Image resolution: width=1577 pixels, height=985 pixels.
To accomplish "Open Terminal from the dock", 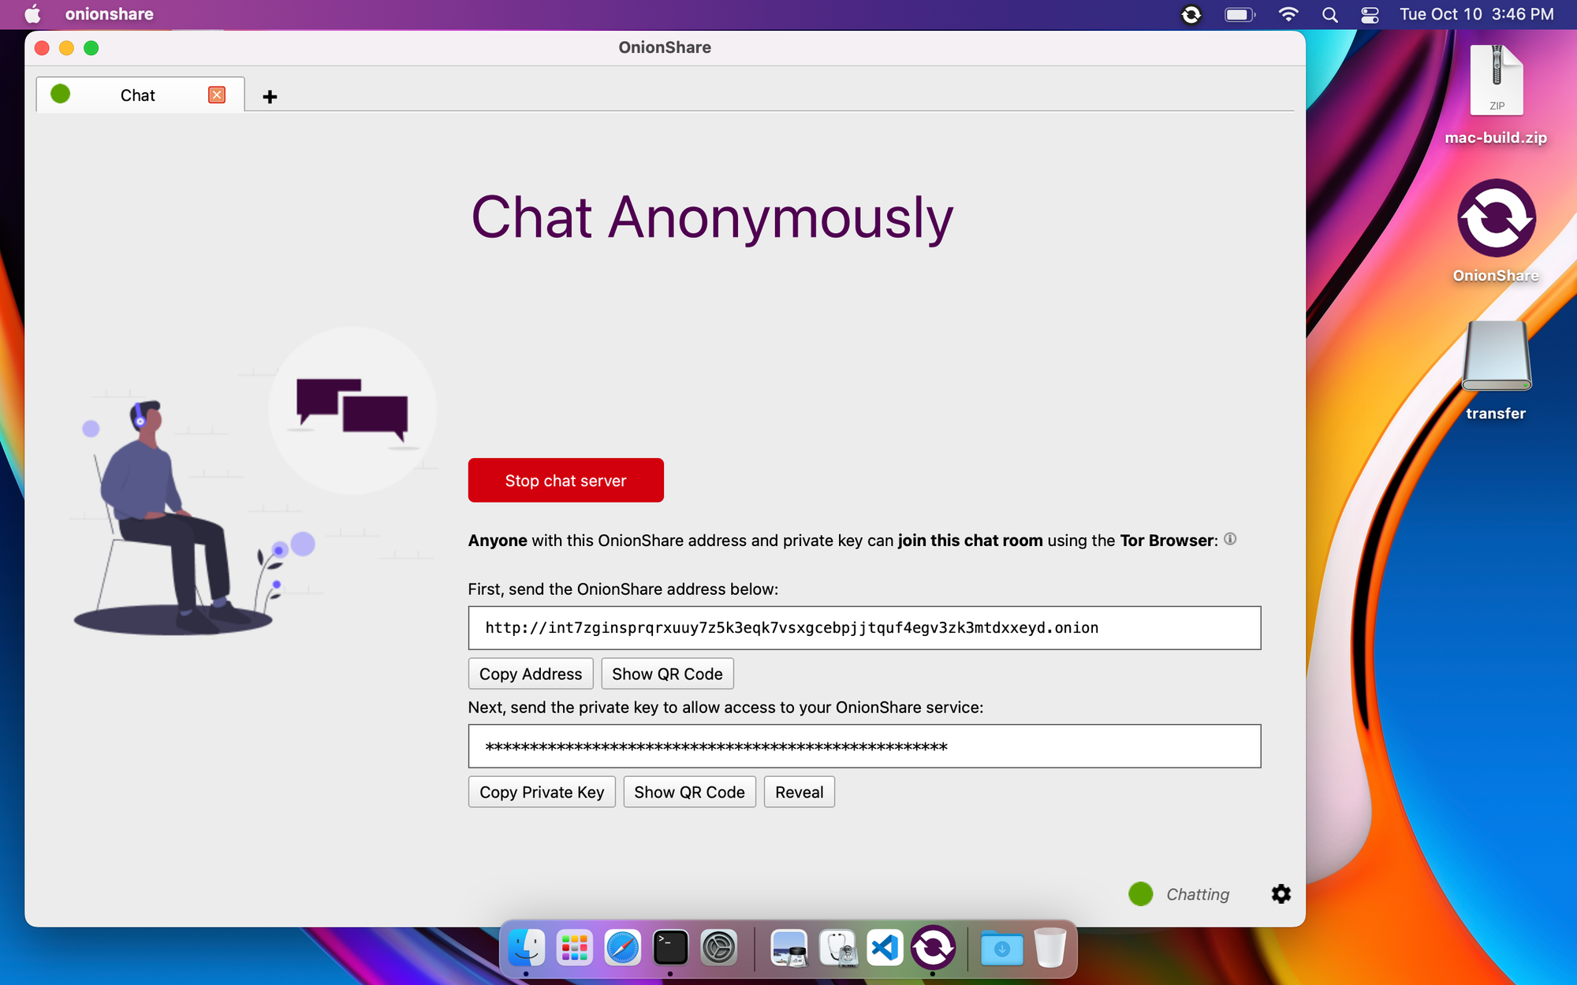I will coord(670,947).
